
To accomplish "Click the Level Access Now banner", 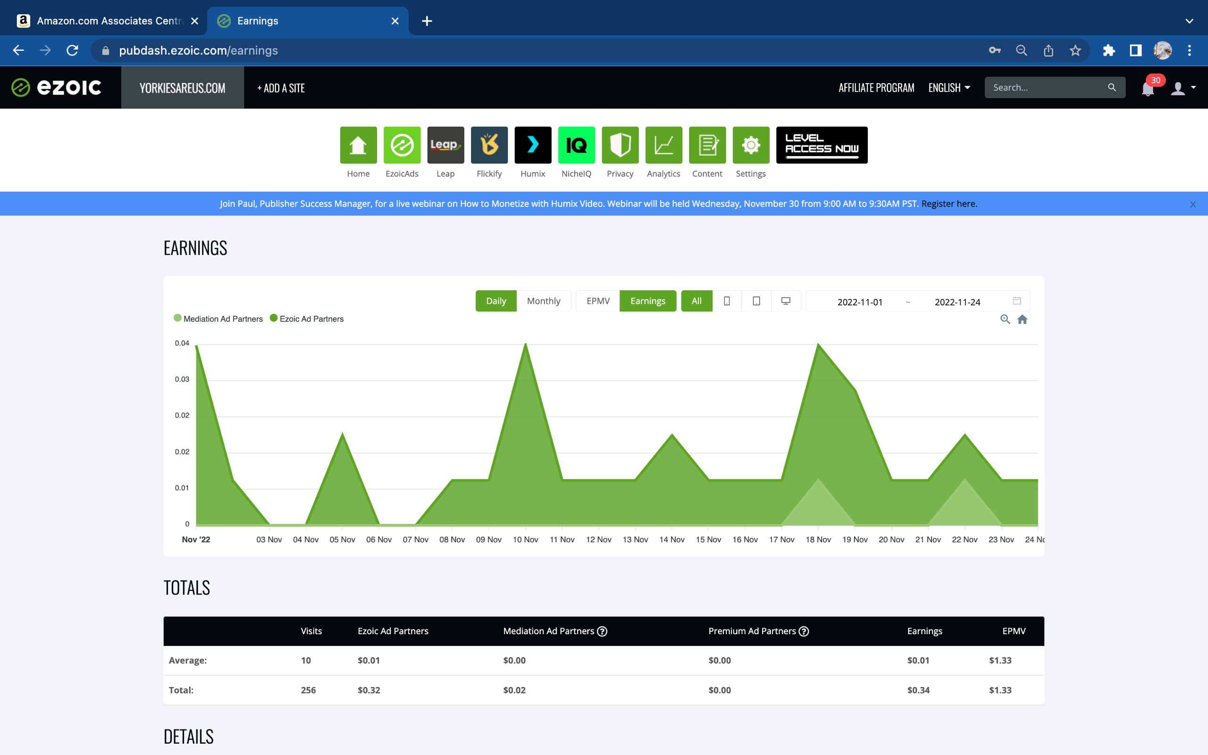I will click(x=822, y=145).
